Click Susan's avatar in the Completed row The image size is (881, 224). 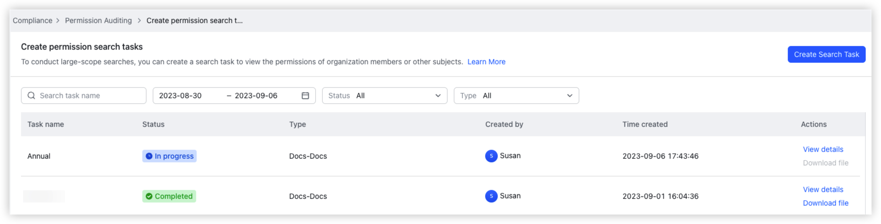coord(491,196)
